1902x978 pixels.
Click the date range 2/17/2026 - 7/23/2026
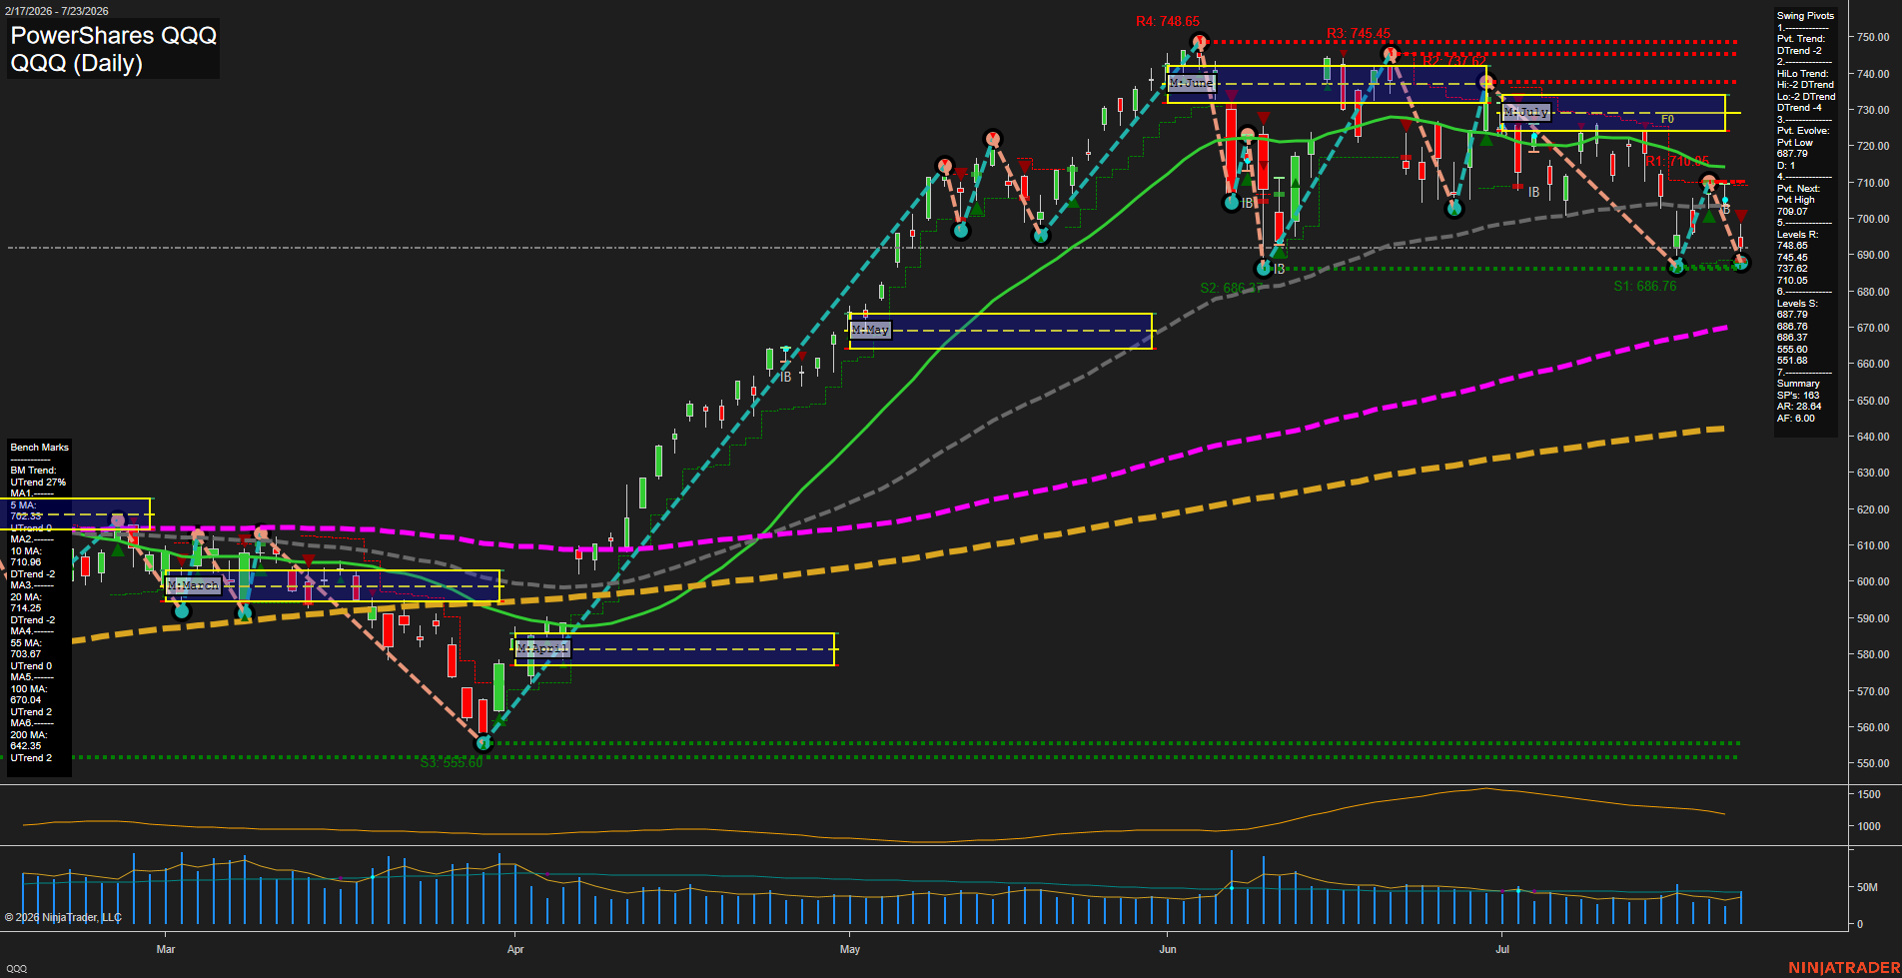tap(55, 11)
